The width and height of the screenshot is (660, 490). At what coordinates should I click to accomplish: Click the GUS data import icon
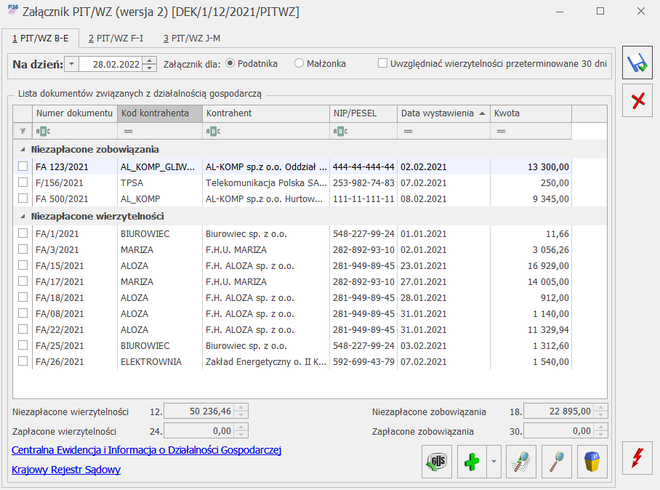click(x=437, y=462)
